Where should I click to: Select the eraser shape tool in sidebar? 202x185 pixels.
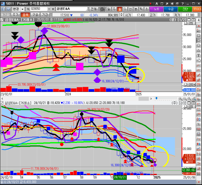[x=198, y=60]
